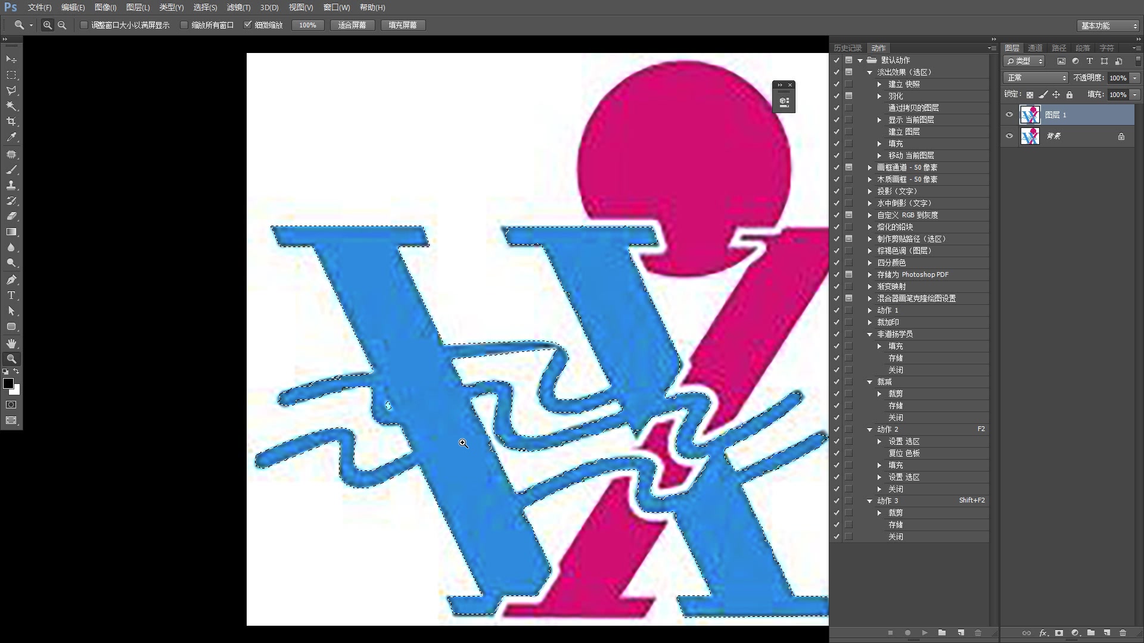Select the Crop tool
Screen dimensions: 1144x643
(x=11, y=121)
